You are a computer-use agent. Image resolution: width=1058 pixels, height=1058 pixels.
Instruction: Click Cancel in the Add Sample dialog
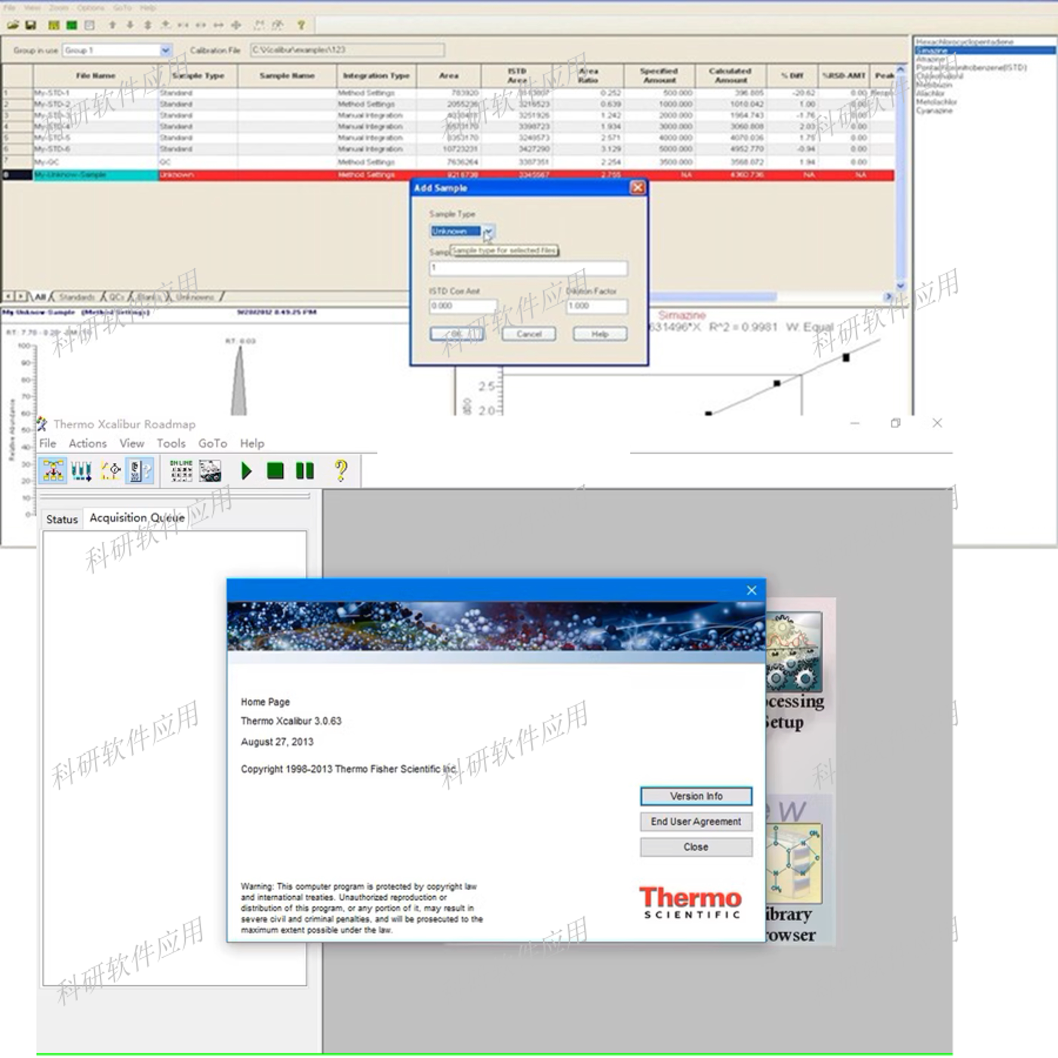[x=529, y=334]
